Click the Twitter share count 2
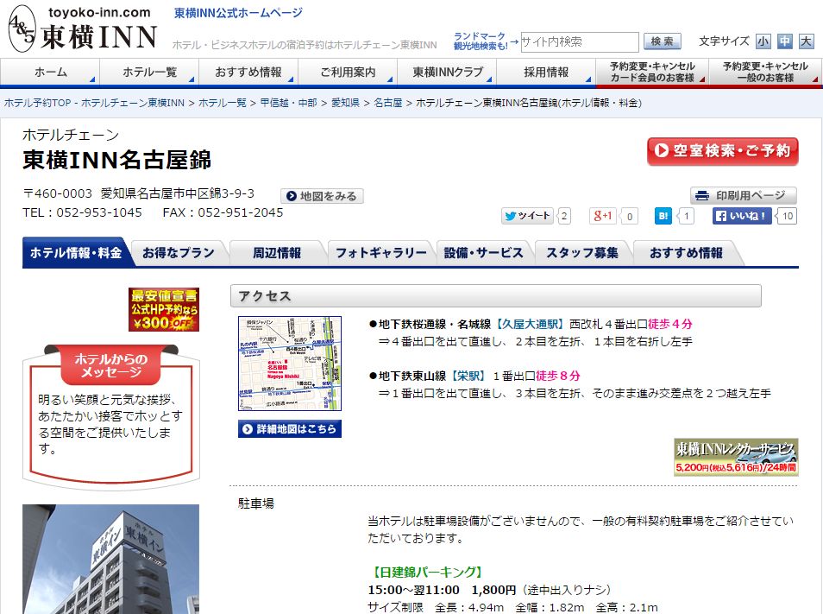Screen dimensions: 823x614 564,216
